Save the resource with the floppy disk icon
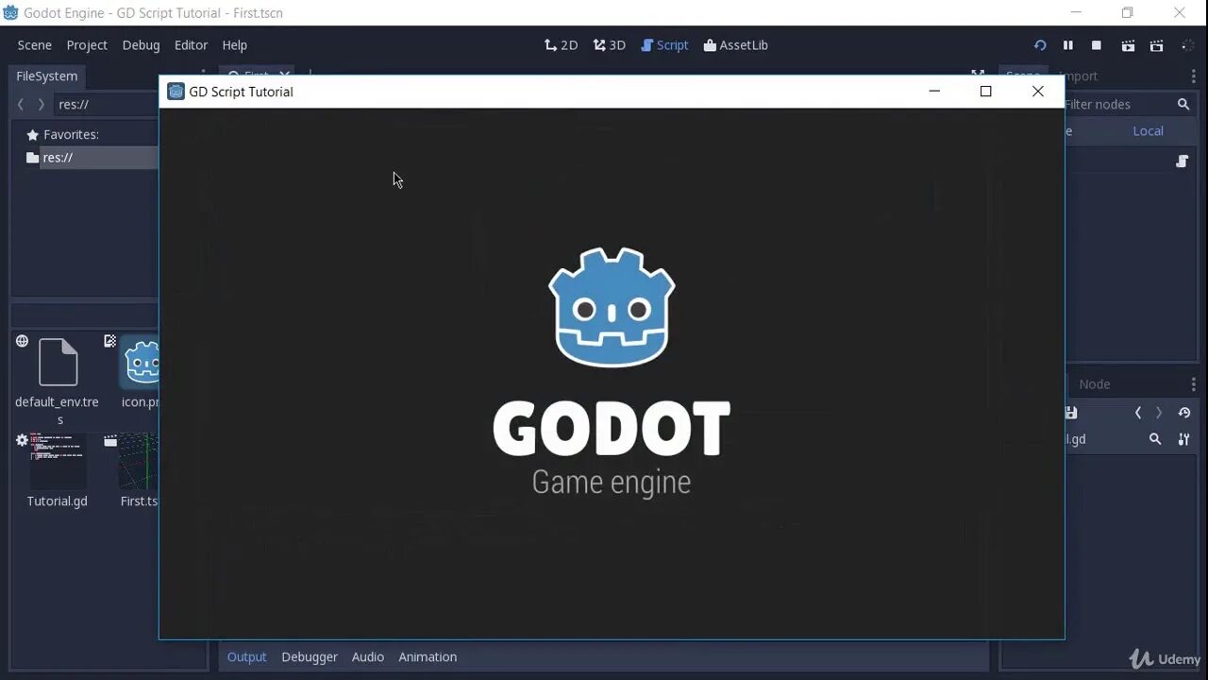This screenshot has height=680, width=1208. click(1071, 413)
